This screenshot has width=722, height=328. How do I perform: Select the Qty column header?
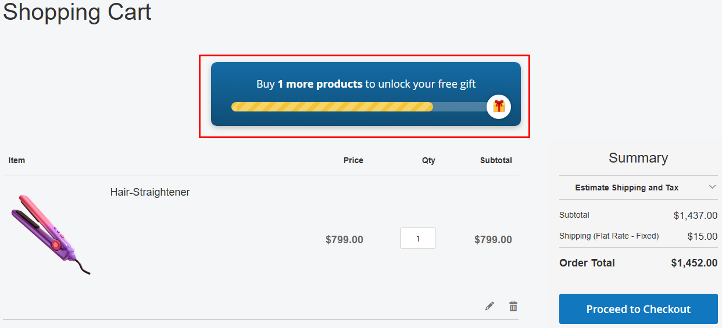pos(428,160)
